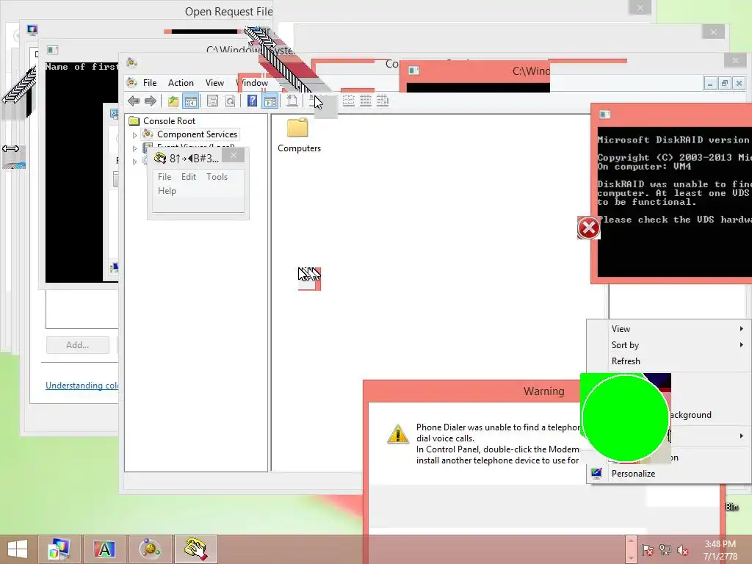Open the Computers folder in right pane
This screenshot has width=752, height=564.
298,136
